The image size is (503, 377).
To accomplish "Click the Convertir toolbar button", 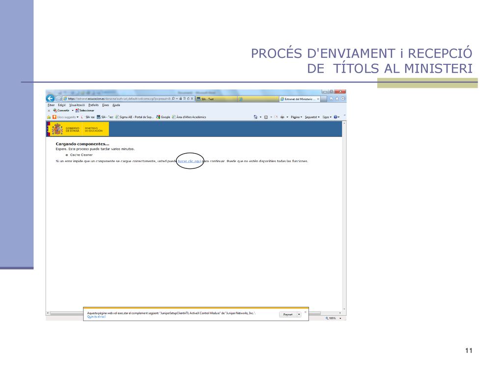I will pos(61,110).
